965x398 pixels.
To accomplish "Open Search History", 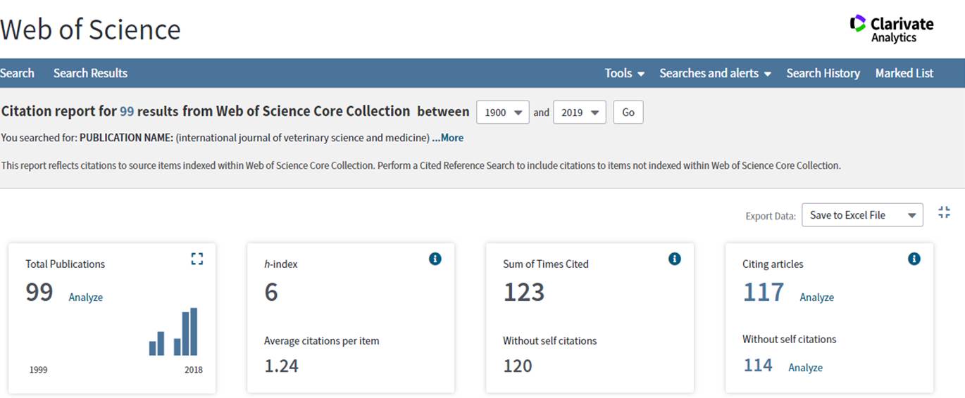I will click(823, 73).
